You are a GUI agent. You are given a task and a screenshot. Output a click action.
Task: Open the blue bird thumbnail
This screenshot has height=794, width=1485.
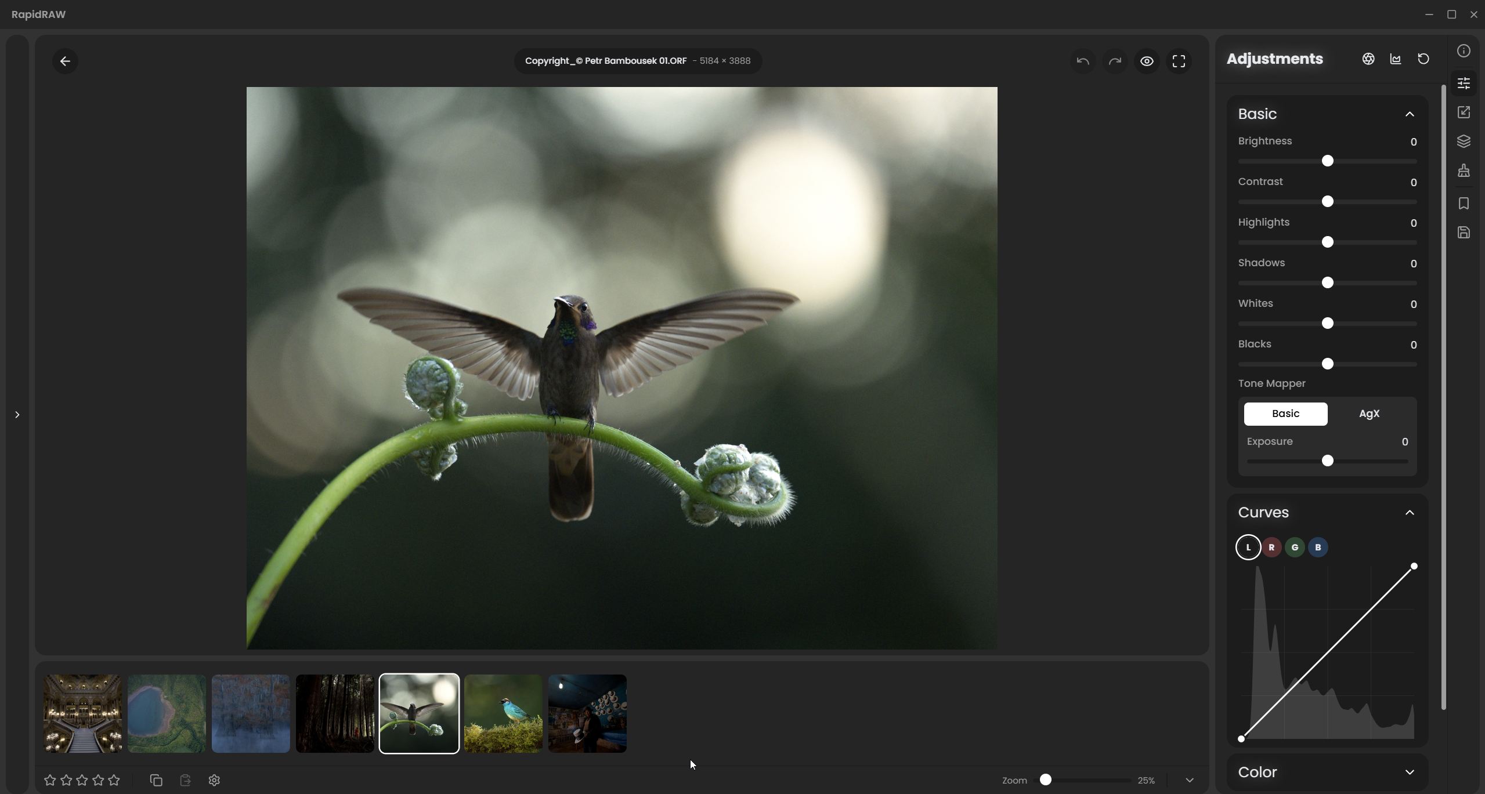[x=503, y=713]
